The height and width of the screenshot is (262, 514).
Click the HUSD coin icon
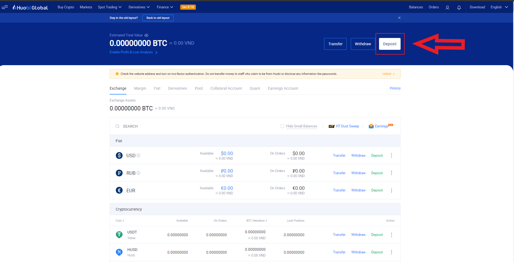pos(119,252)
